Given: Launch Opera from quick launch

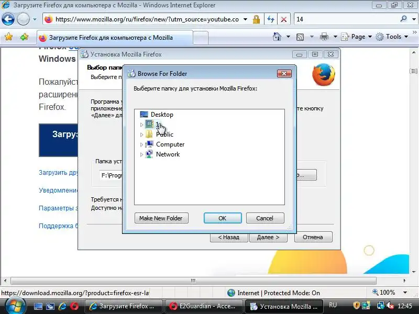Looking at the screenshot, I should pos(74,306).
